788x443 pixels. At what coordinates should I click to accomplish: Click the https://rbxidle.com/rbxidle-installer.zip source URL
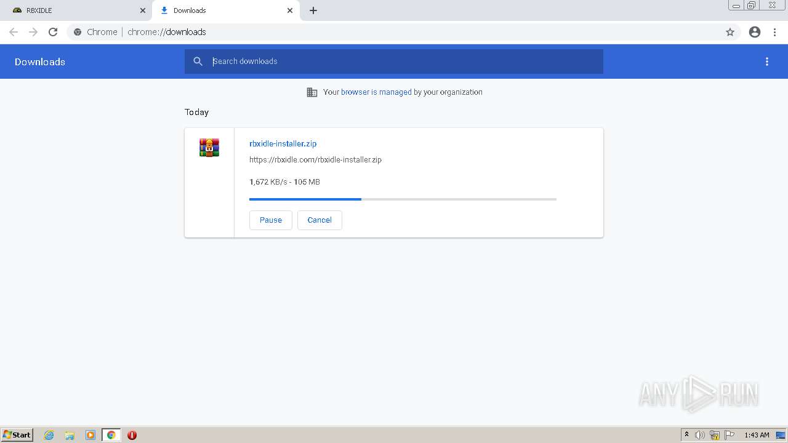(x=315, y=159)
